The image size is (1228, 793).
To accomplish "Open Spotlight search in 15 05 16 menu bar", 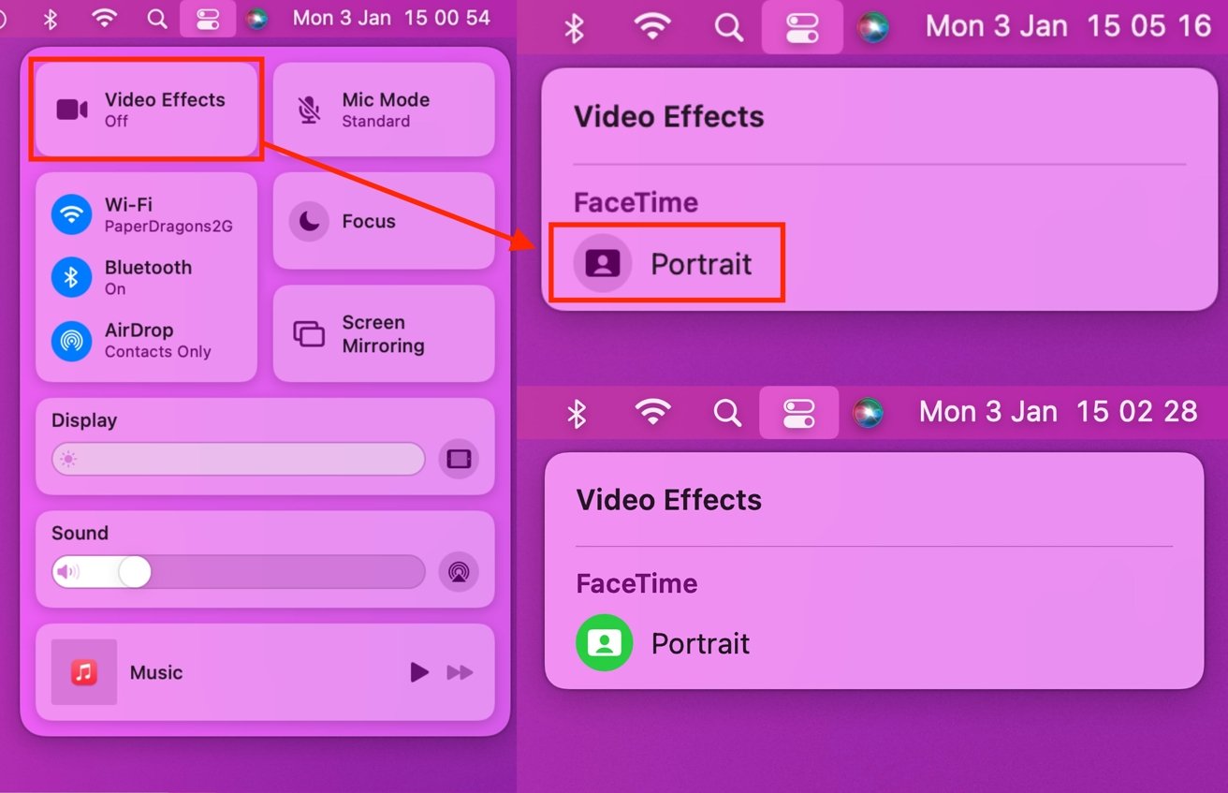I will point(728,27).
